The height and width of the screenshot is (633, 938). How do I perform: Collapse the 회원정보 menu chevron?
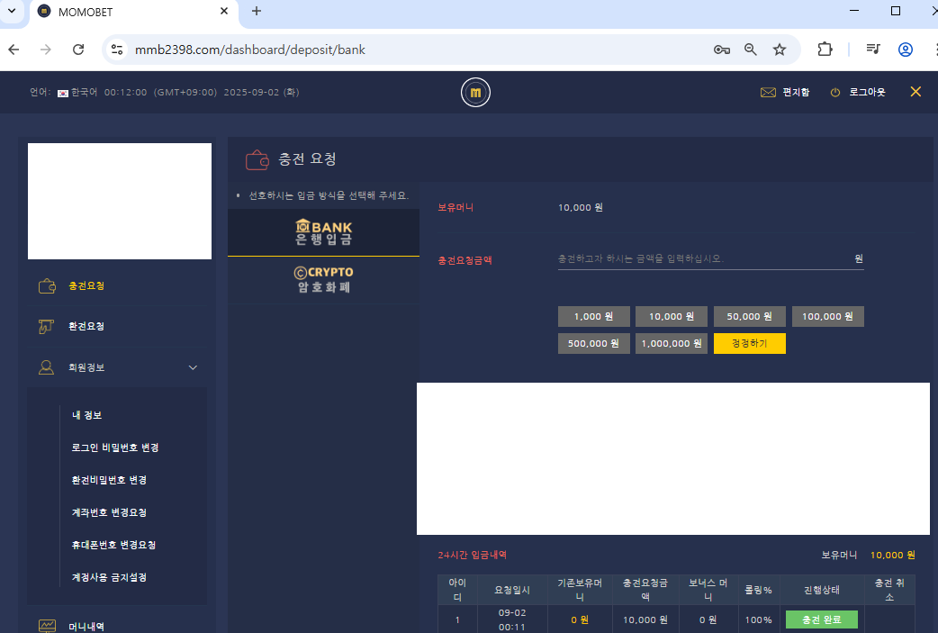tap(193, 367)
